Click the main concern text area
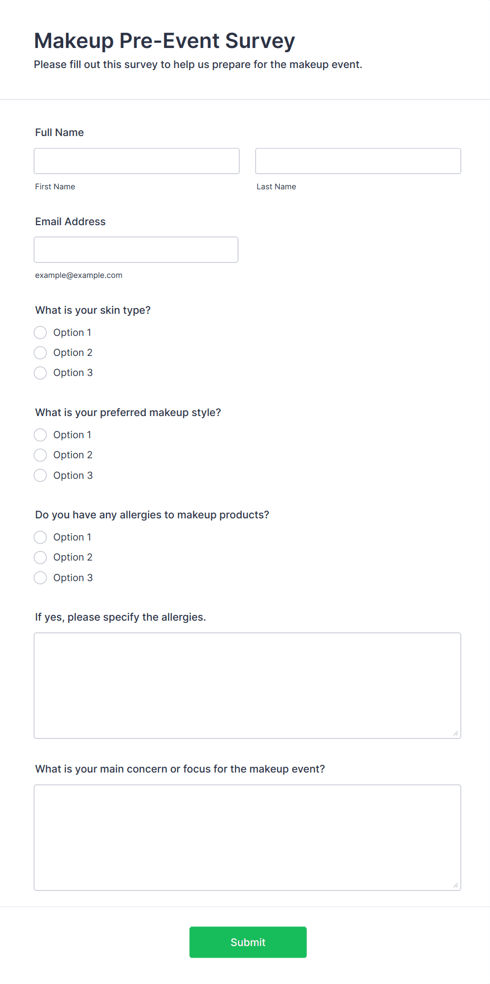This screenshot has width=490, height=984. 247,837
